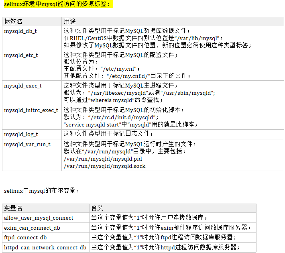Click the line mentioning 'whereis mysqld' command
The height and width of the screenshot is (253, 285).
pyautogui.click(x=113, y=100)
